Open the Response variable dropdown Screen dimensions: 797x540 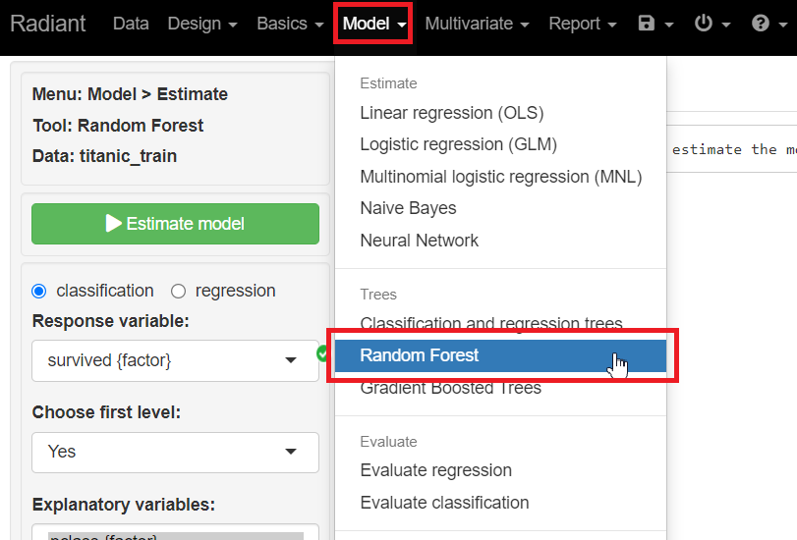point(175,360)
